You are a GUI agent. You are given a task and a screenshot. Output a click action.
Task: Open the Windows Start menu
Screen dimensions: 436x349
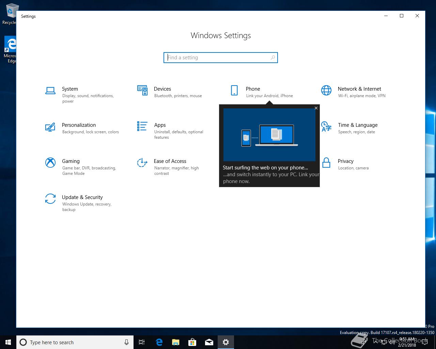coord(8,342)
